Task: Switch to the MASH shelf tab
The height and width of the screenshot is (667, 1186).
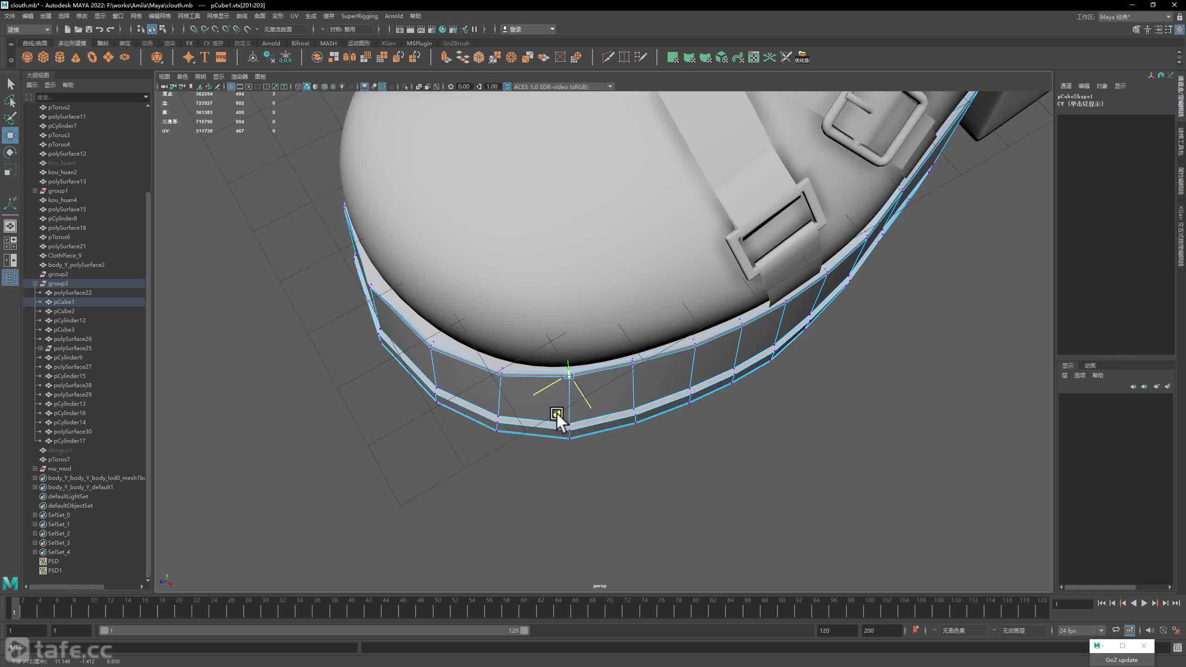Action: coord(328,43)
